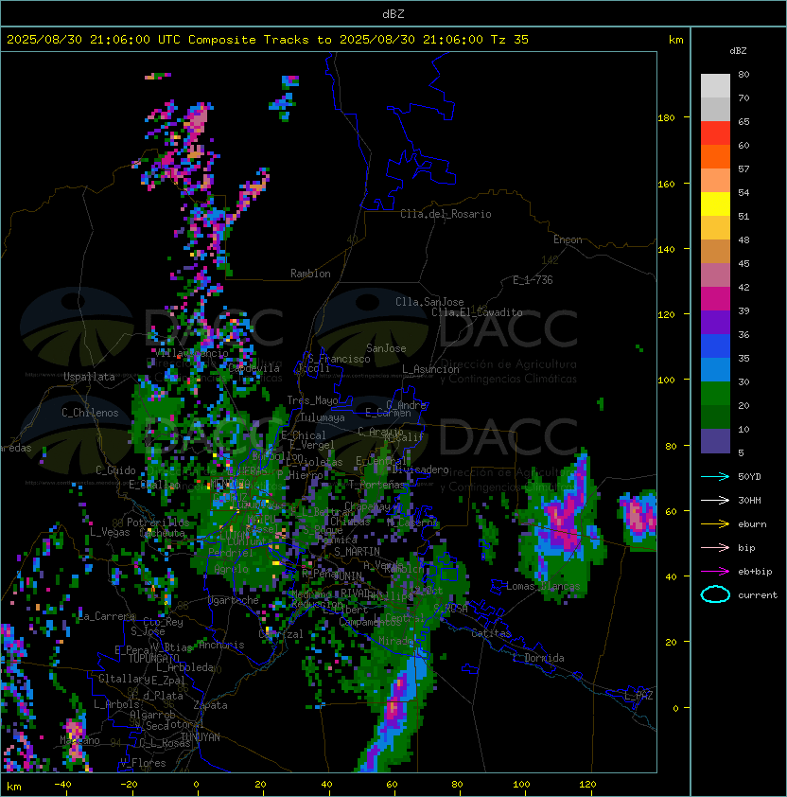
Task: Click the 'Catitas' place label
Action: (491, 633)
